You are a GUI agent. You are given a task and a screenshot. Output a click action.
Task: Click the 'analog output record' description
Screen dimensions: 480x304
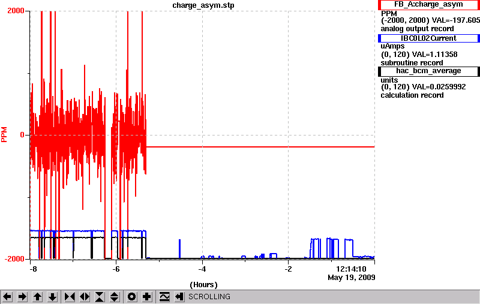(417, 29)
